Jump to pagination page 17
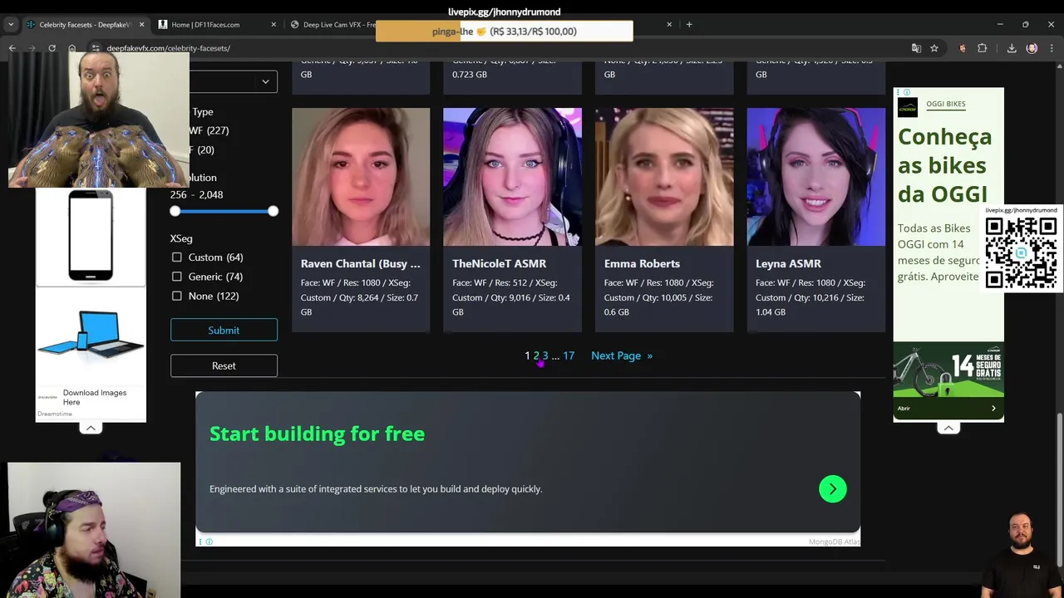1064x598 pixels. click(569, 355)
